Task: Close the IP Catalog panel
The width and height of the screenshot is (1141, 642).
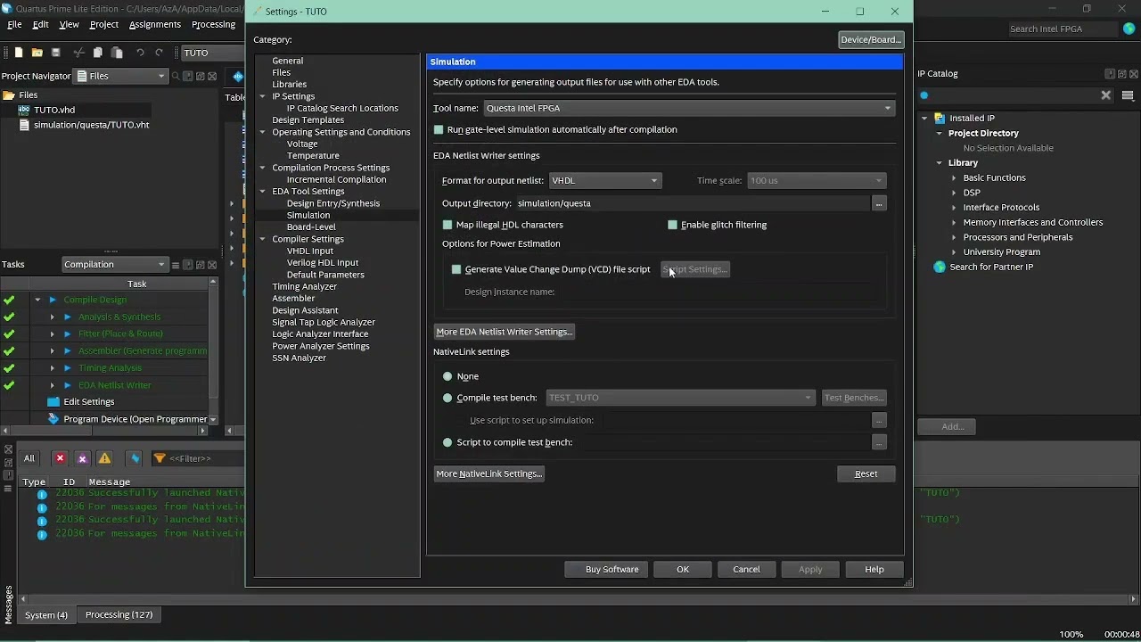Action: point(1133,74)
